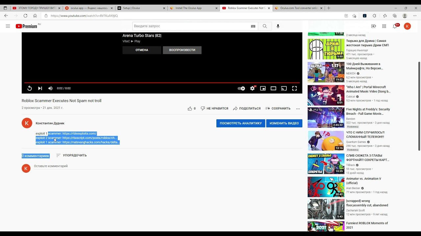This screenshot has height=236, width=421.
Task: Click ПОСМОТРЕТЬ АНАЛИТИКУ button
Action: (x=241, y=123)
